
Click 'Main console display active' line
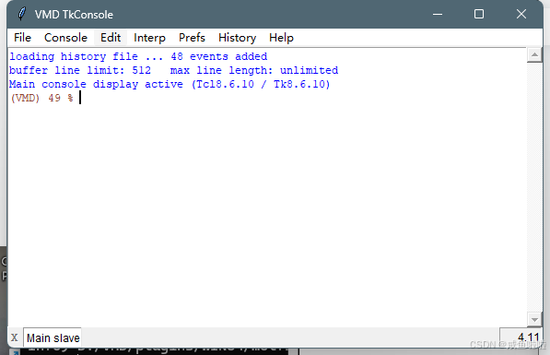[x=170, y=84]
